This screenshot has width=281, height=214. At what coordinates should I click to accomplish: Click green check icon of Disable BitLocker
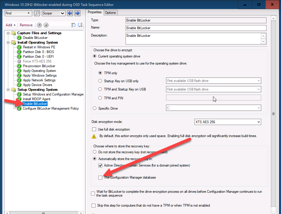point(19,38)
